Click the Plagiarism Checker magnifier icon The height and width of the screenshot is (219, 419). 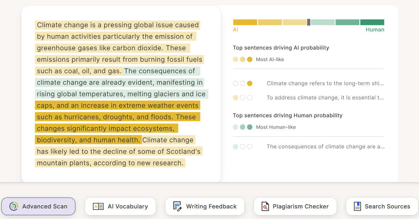point(265,206)
